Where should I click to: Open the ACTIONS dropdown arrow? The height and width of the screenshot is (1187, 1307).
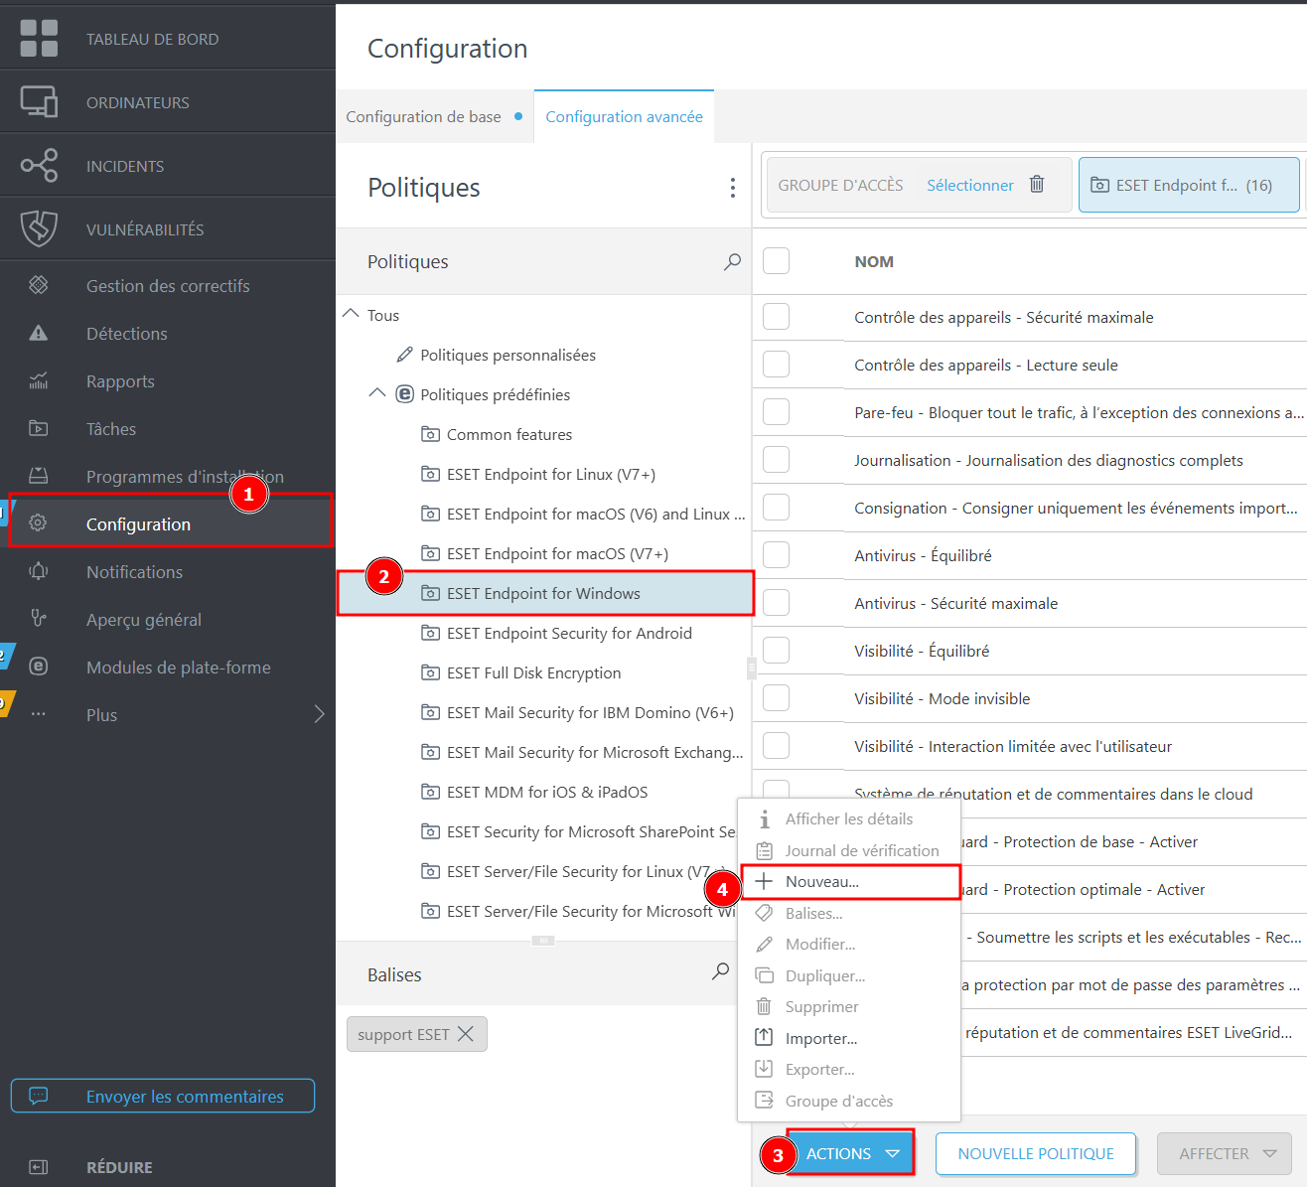[x=893, y=1153]
